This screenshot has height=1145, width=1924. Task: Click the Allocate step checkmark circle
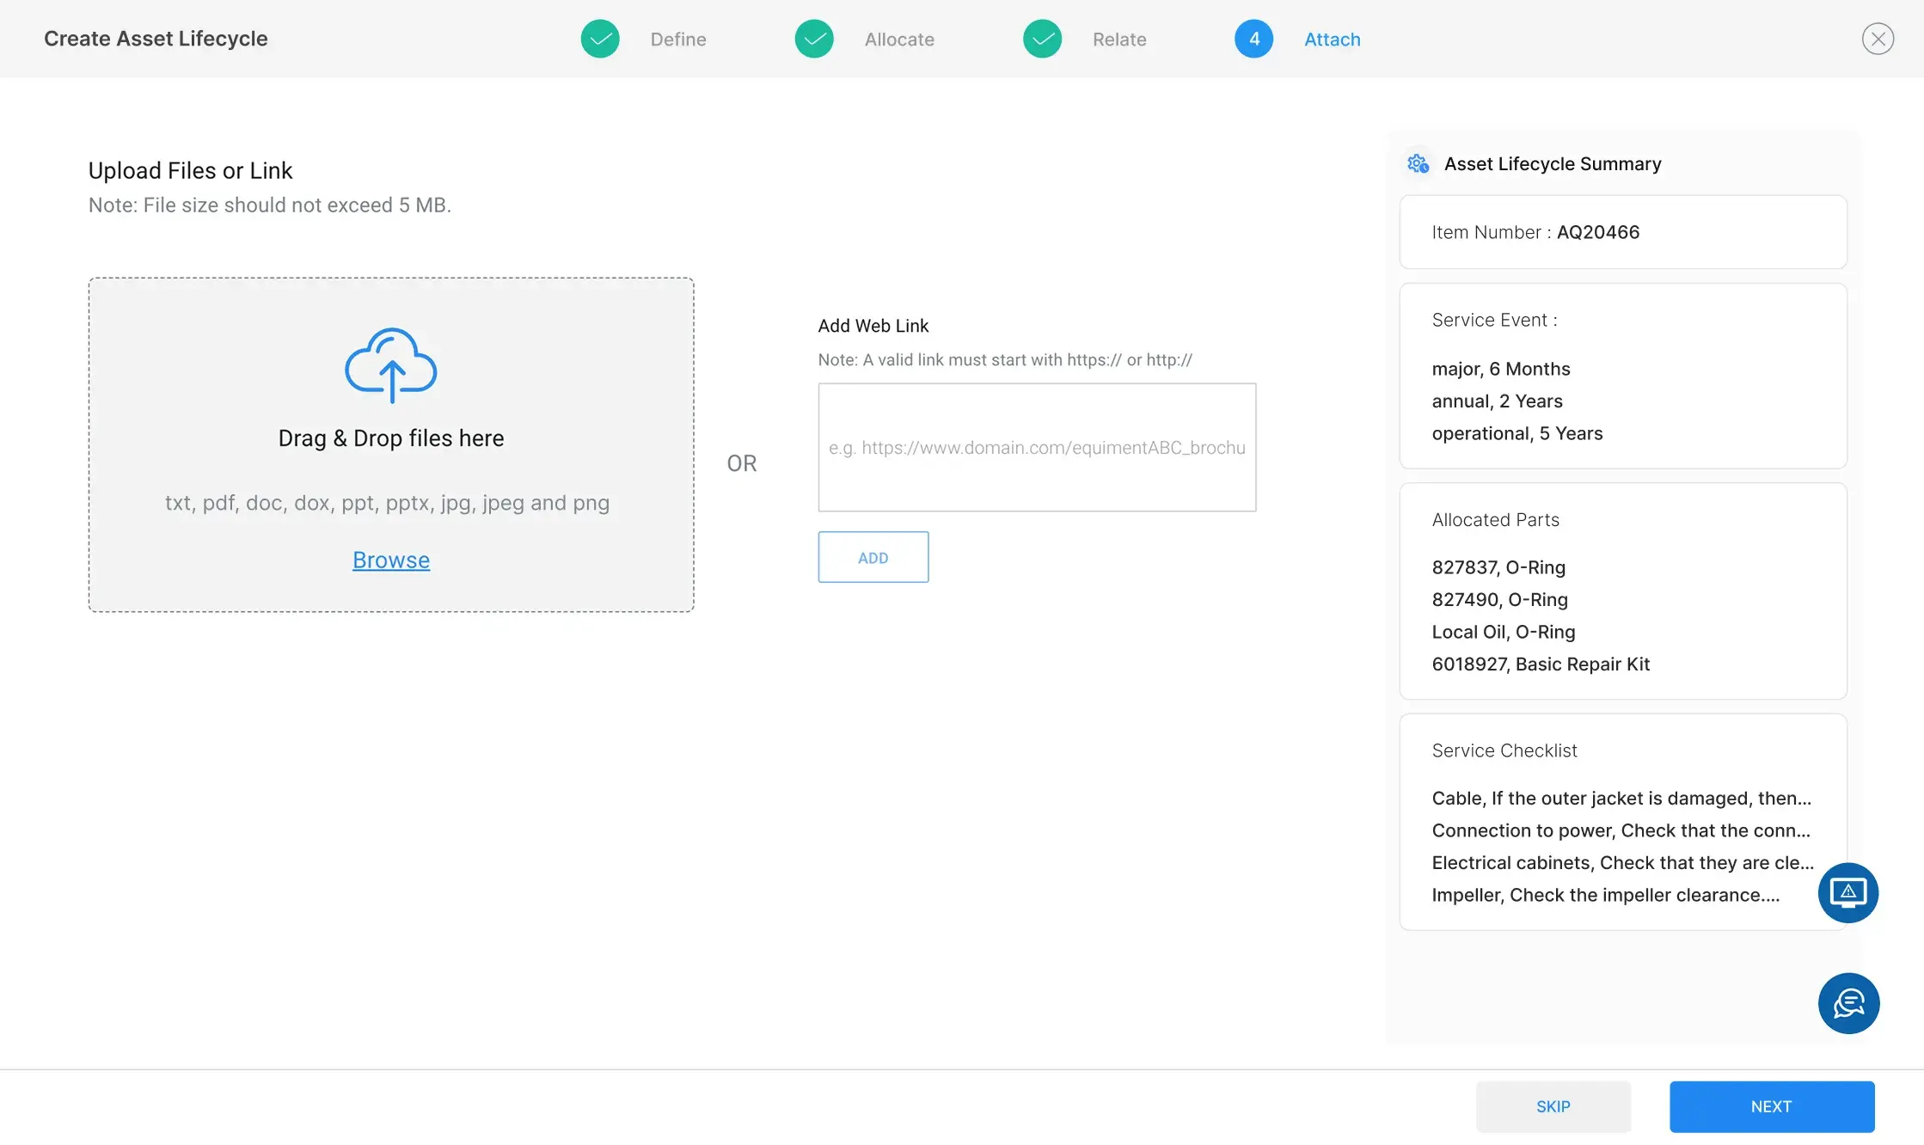814,39
